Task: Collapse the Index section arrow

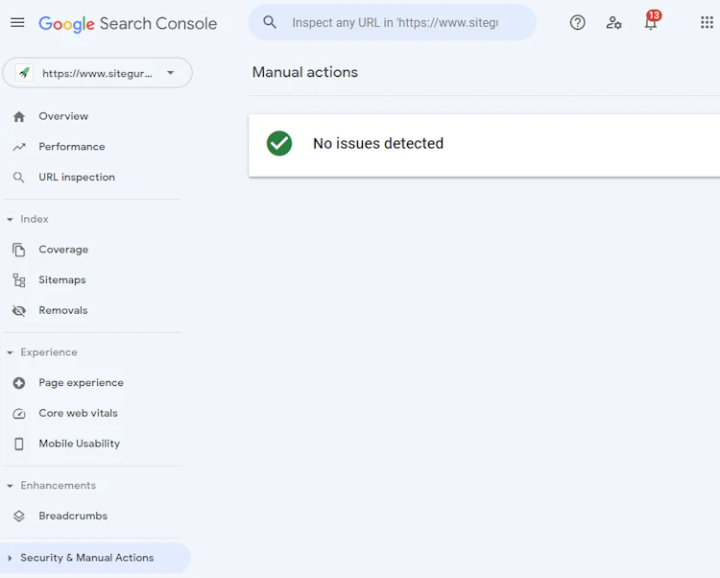Action: coord(10,220)
